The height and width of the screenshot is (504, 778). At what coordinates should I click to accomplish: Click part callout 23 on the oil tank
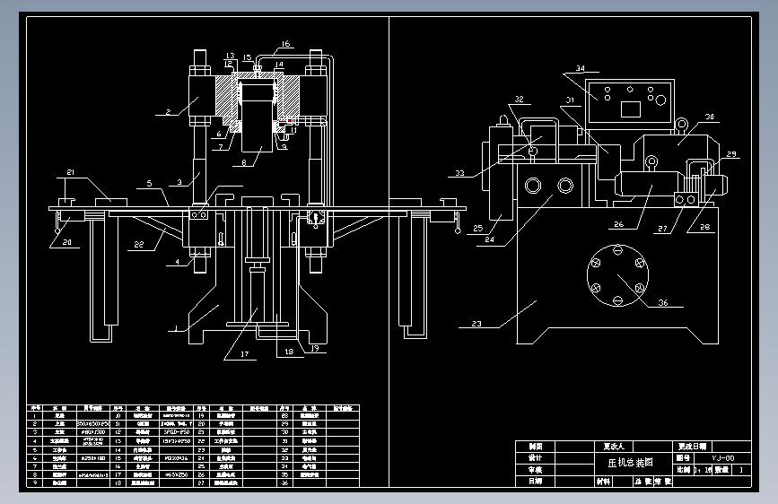point(476,324)
